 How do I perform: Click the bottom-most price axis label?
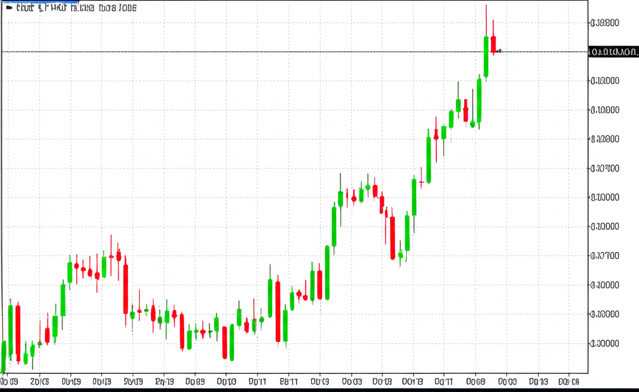604,343
